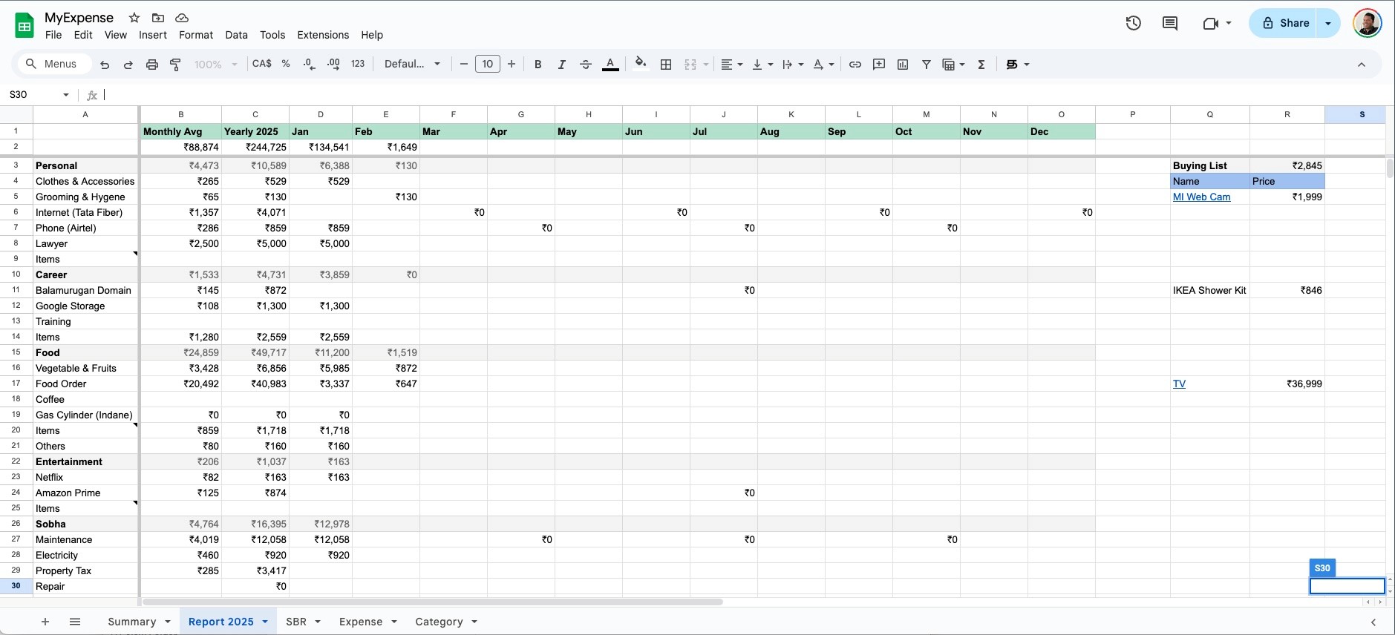The height and width of the screenshot is (635, 1395).
Task: Open the fill color bucket
Action: click(x=641, y=64)
